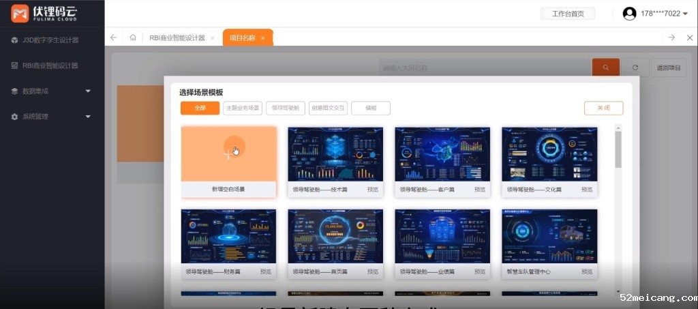
Task: Click the J3D数字孪生设计器 cube icon
Action: pos(14,40)
